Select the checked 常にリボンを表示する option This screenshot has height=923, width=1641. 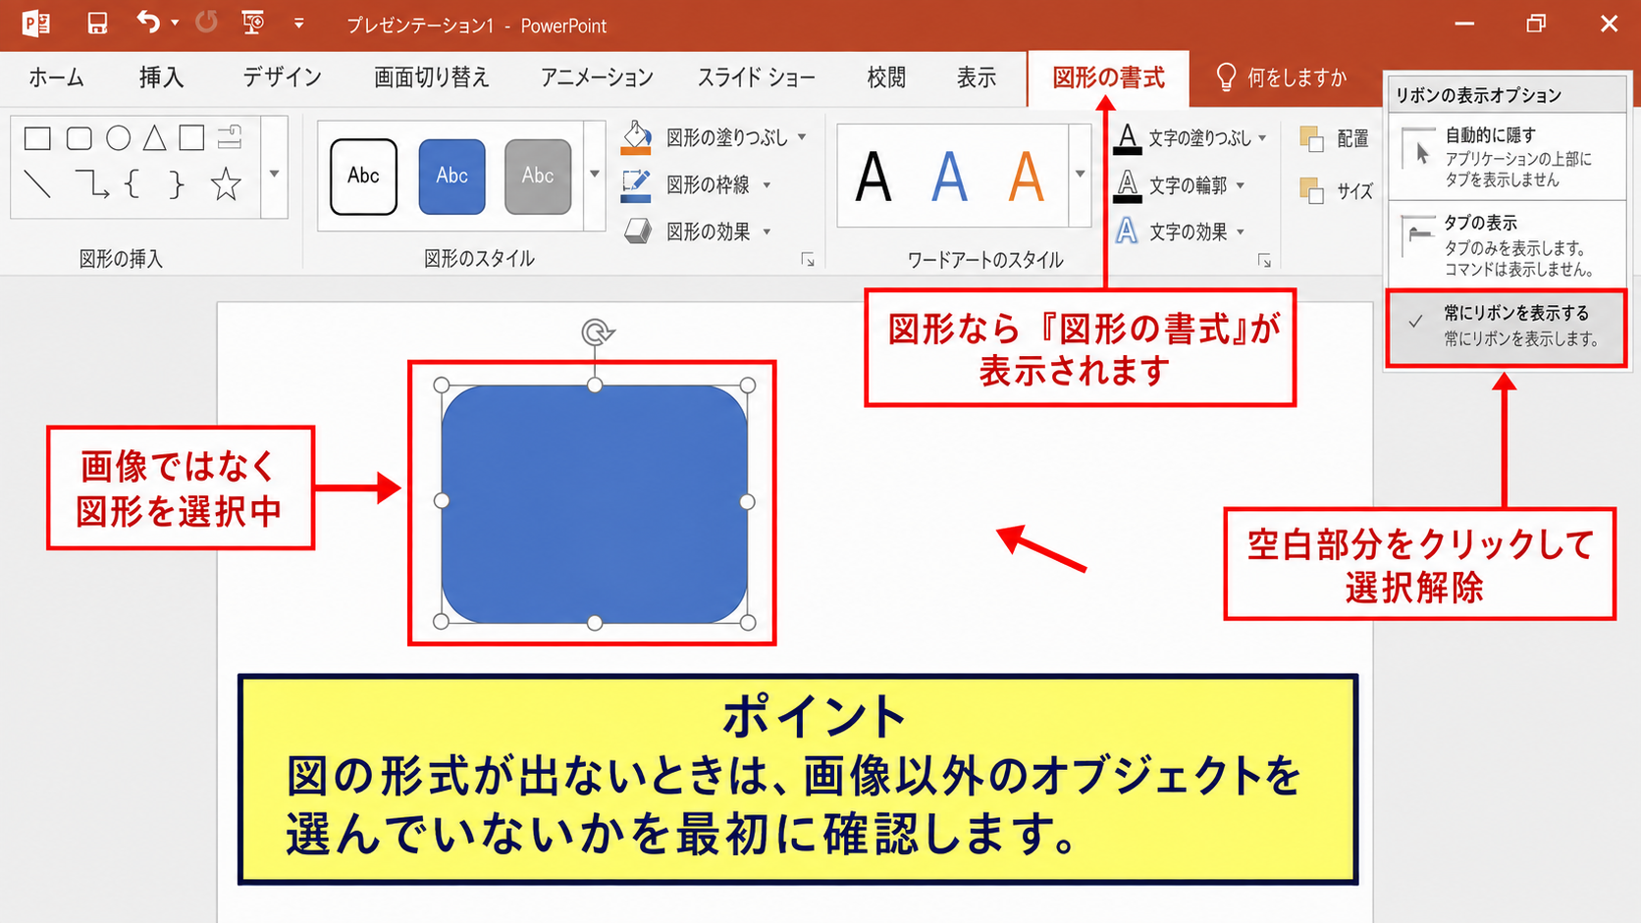pyautogui.click(x=1507, y=327)
